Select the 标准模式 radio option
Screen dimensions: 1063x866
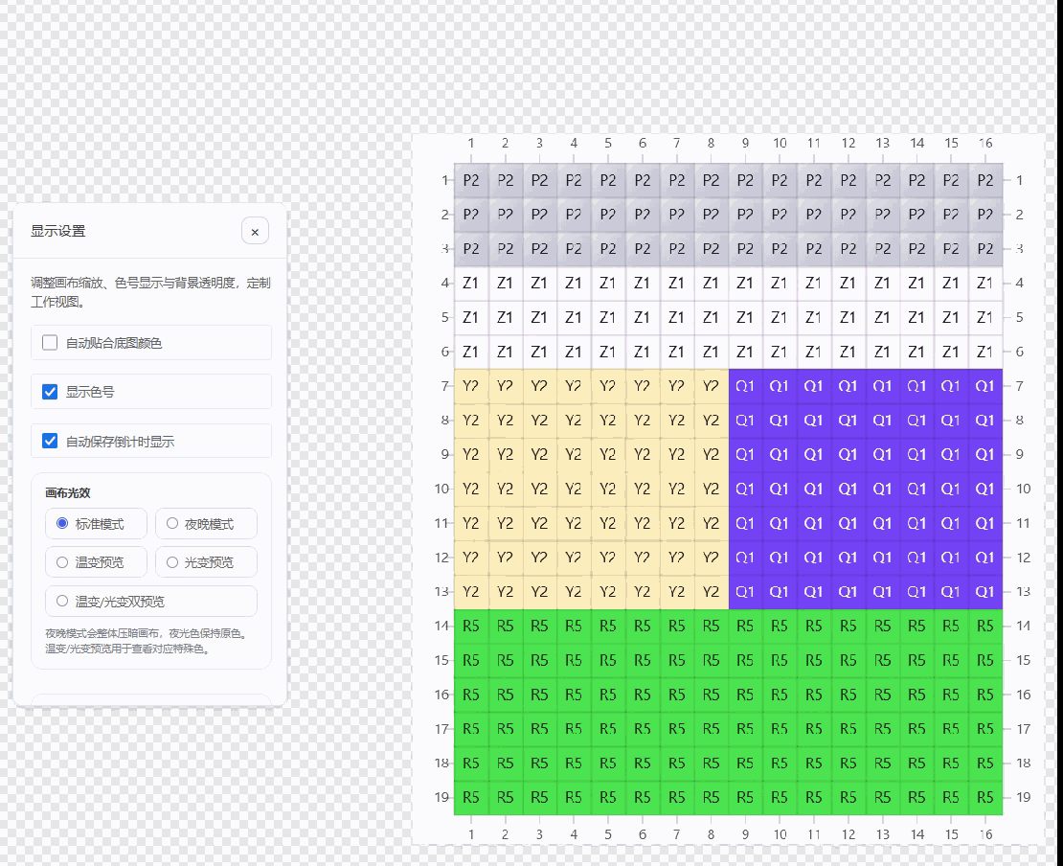tap(62, 524)
